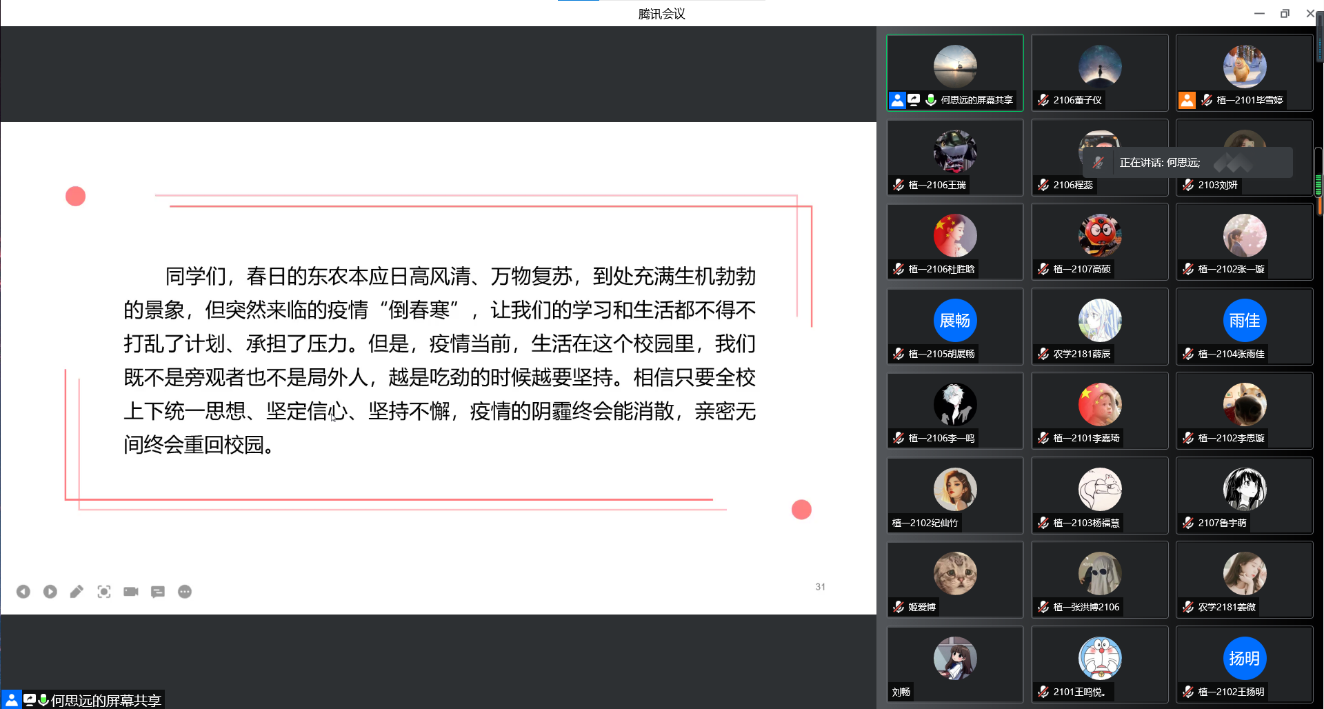The width and height of the screenshot is (1324, 709).
Task: Click the camera icon in slideshow toolbar
Action: (x=131, y=592)
